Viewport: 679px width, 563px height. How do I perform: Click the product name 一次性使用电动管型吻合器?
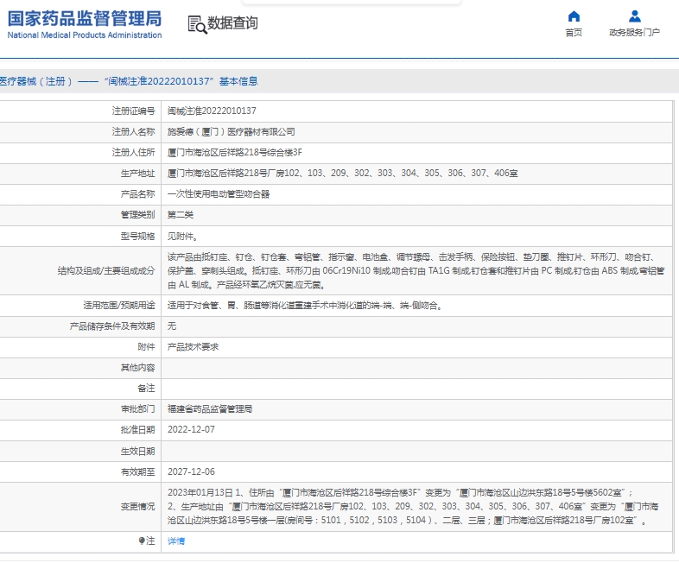(x=219, y=194)
